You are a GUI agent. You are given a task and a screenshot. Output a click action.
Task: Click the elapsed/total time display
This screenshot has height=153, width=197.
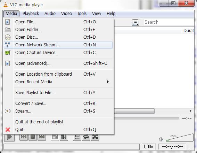[x=172, y=147]
